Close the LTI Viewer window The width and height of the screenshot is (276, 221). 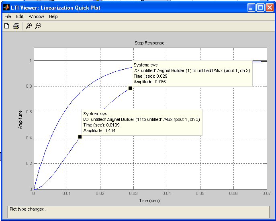[269, 8]
